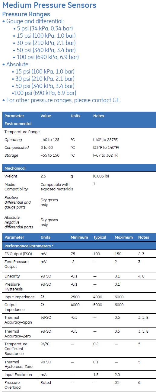Select the 'FS Output (FSO)' row label

coord(18,254)
